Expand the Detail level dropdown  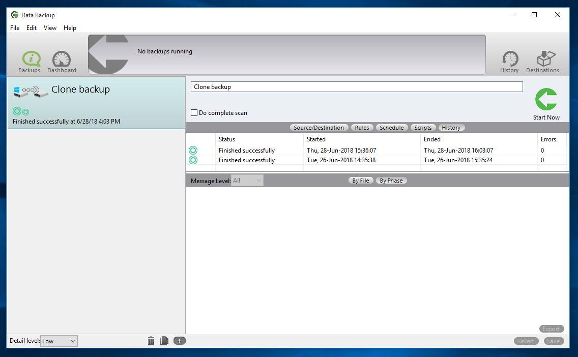coord(59,341)
